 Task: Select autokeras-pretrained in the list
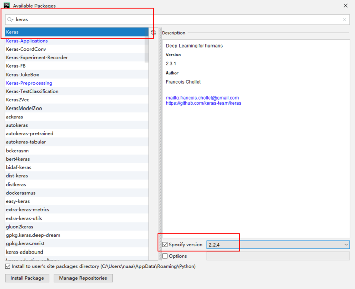[77, 133]
